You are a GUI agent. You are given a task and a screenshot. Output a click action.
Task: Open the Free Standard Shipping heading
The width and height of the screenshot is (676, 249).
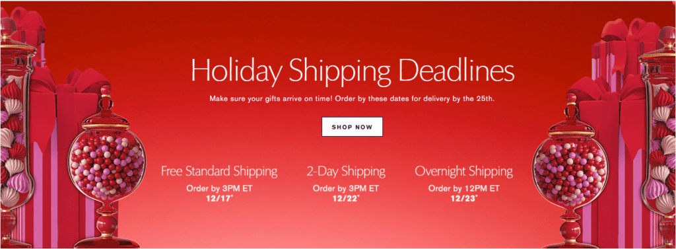[x=219, y=171]
